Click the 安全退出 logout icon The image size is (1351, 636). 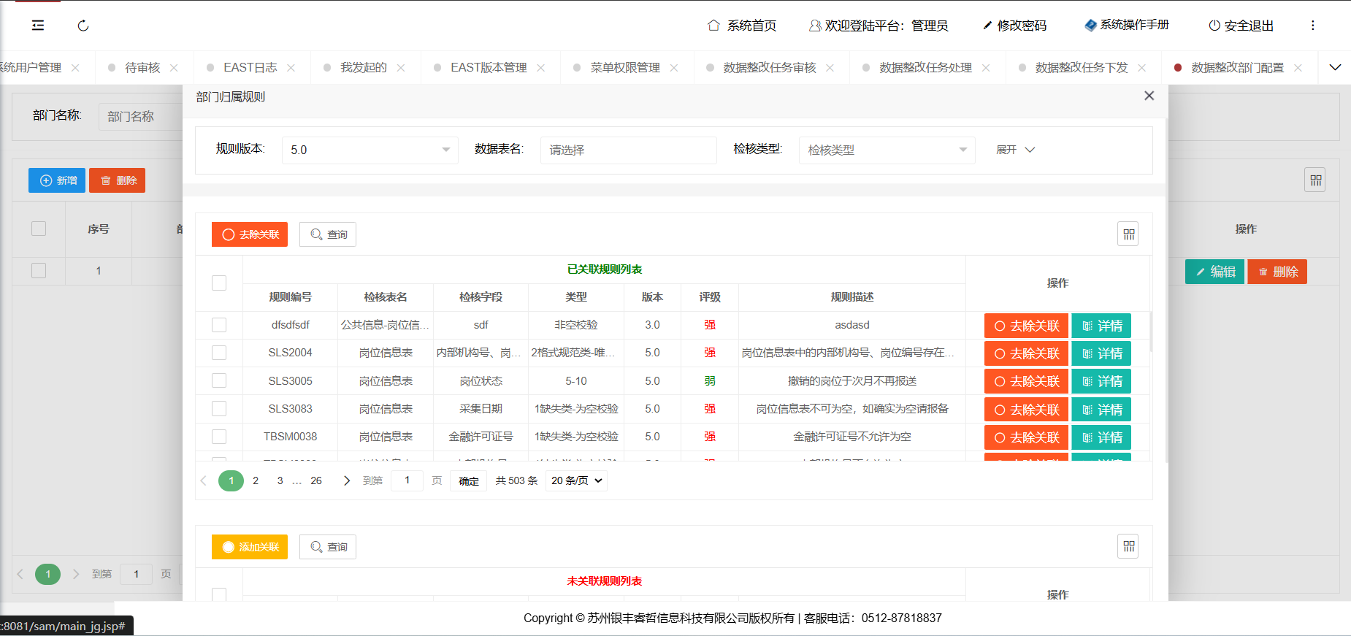(x=1214, y=26)
